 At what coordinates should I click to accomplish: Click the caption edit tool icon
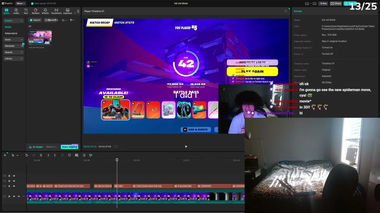(77, 155)
